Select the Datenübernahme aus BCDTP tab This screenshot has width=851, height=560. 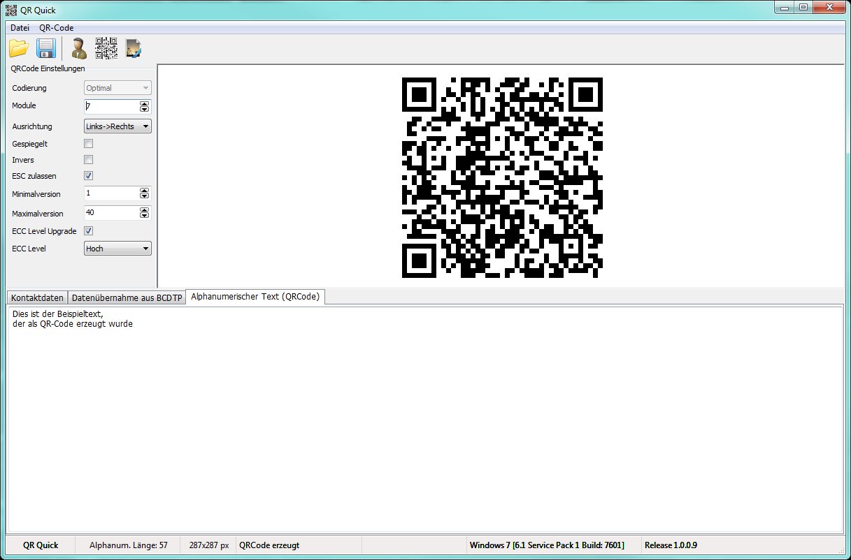point(127,297)
